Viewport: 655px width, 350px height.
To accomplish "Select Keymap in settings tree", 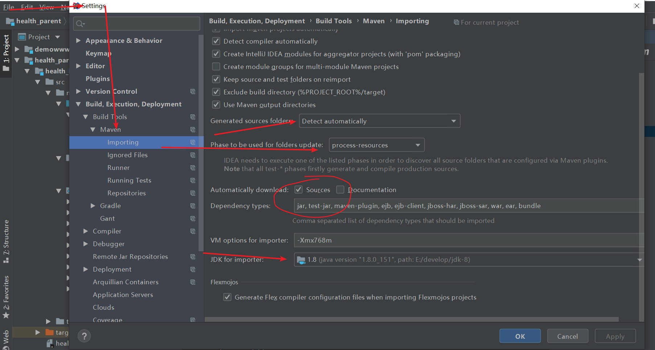I will click(98, 53).
